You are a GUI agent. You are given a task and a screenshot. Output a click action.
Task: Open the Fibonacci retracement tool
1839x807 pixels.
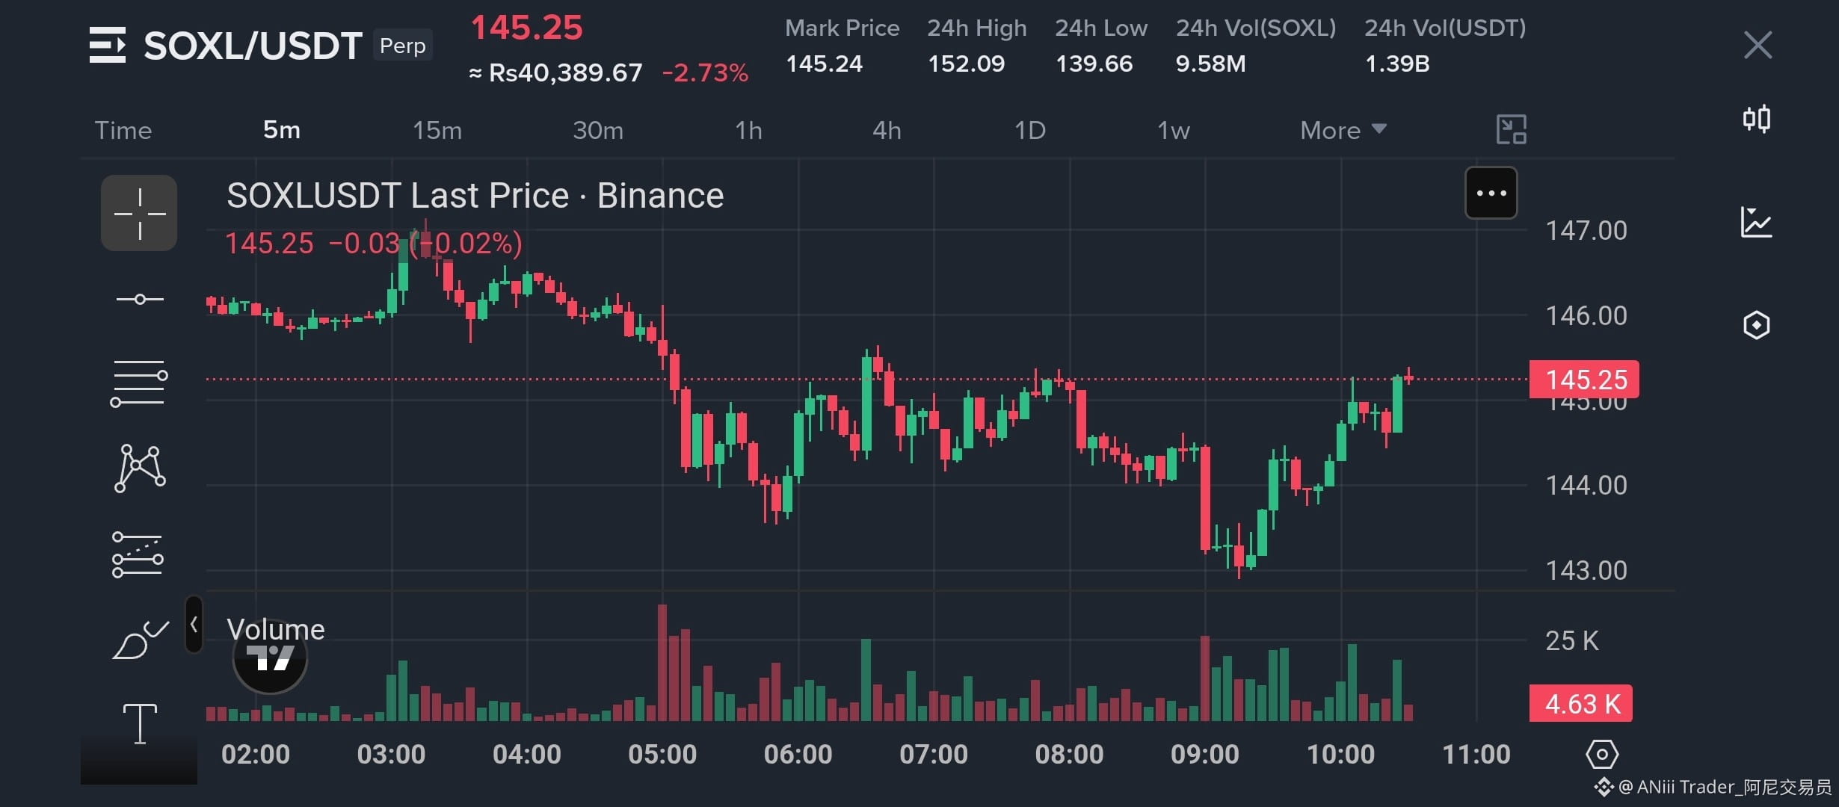tap(139, 383)
